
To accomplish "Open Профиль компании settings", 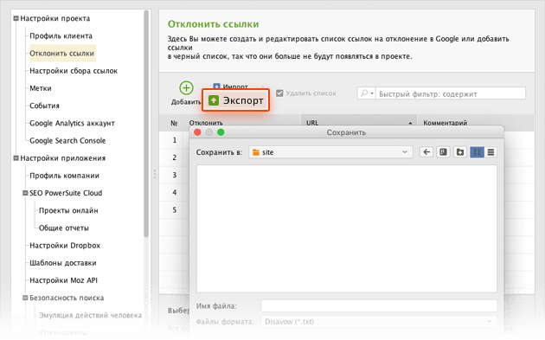I will coord(64,176).
